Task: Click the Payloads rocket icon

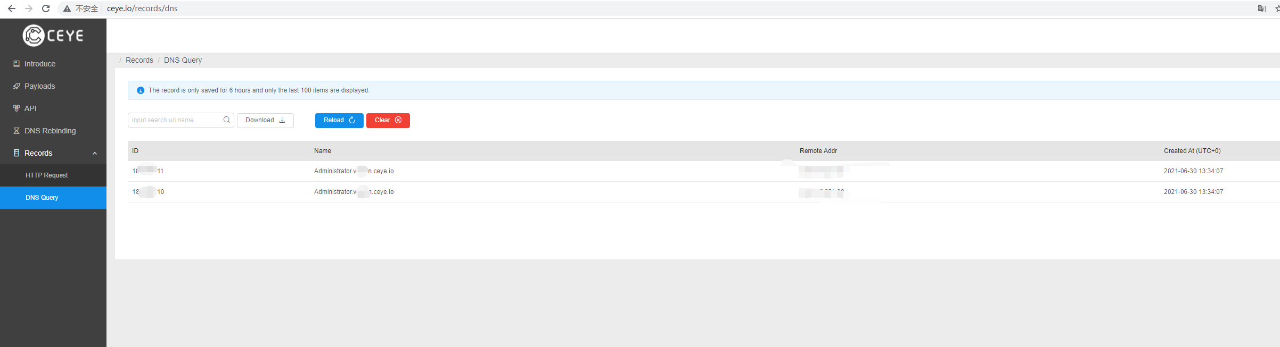Action: 17,86
